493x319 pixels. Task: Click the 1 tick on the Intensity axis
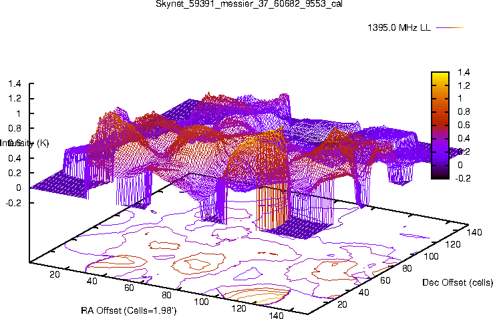(x=18, y=113)
